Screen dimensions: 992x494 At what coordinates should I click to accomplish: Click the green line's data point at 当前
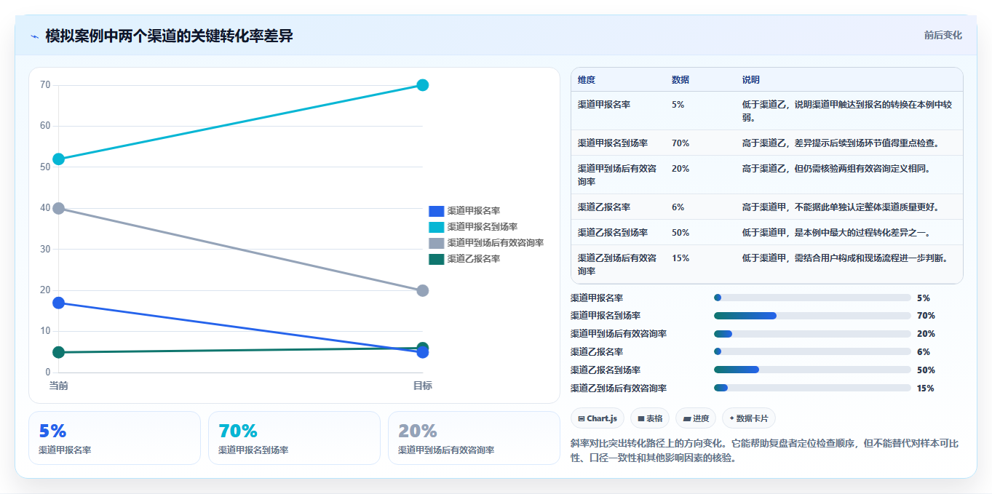coord(59,352)
